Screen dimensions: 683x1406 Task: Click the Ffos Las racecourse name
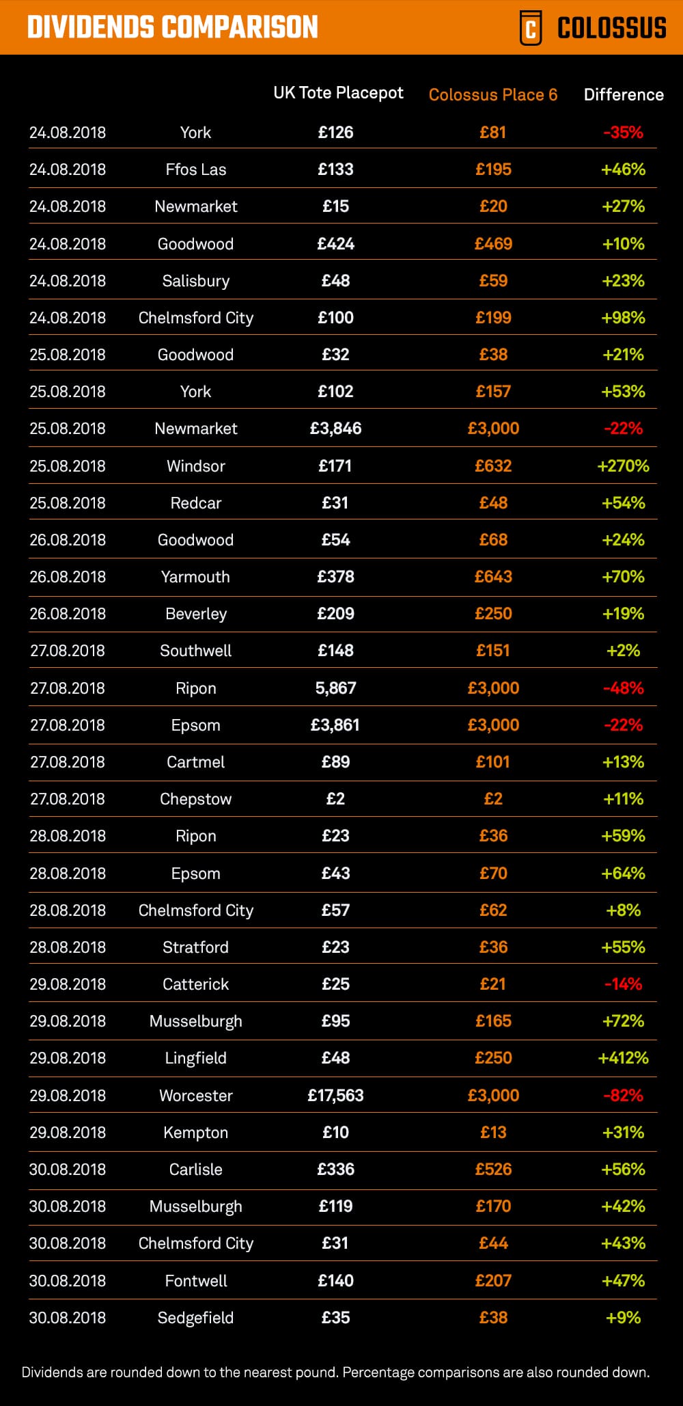[195, 170]
